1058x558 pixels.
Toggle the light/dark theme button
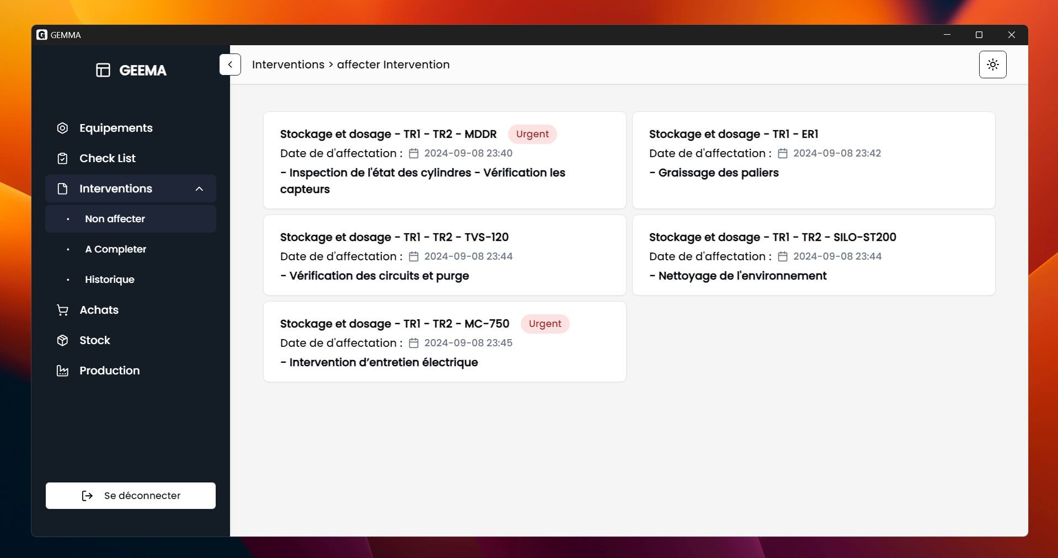(x=992, y=65)
